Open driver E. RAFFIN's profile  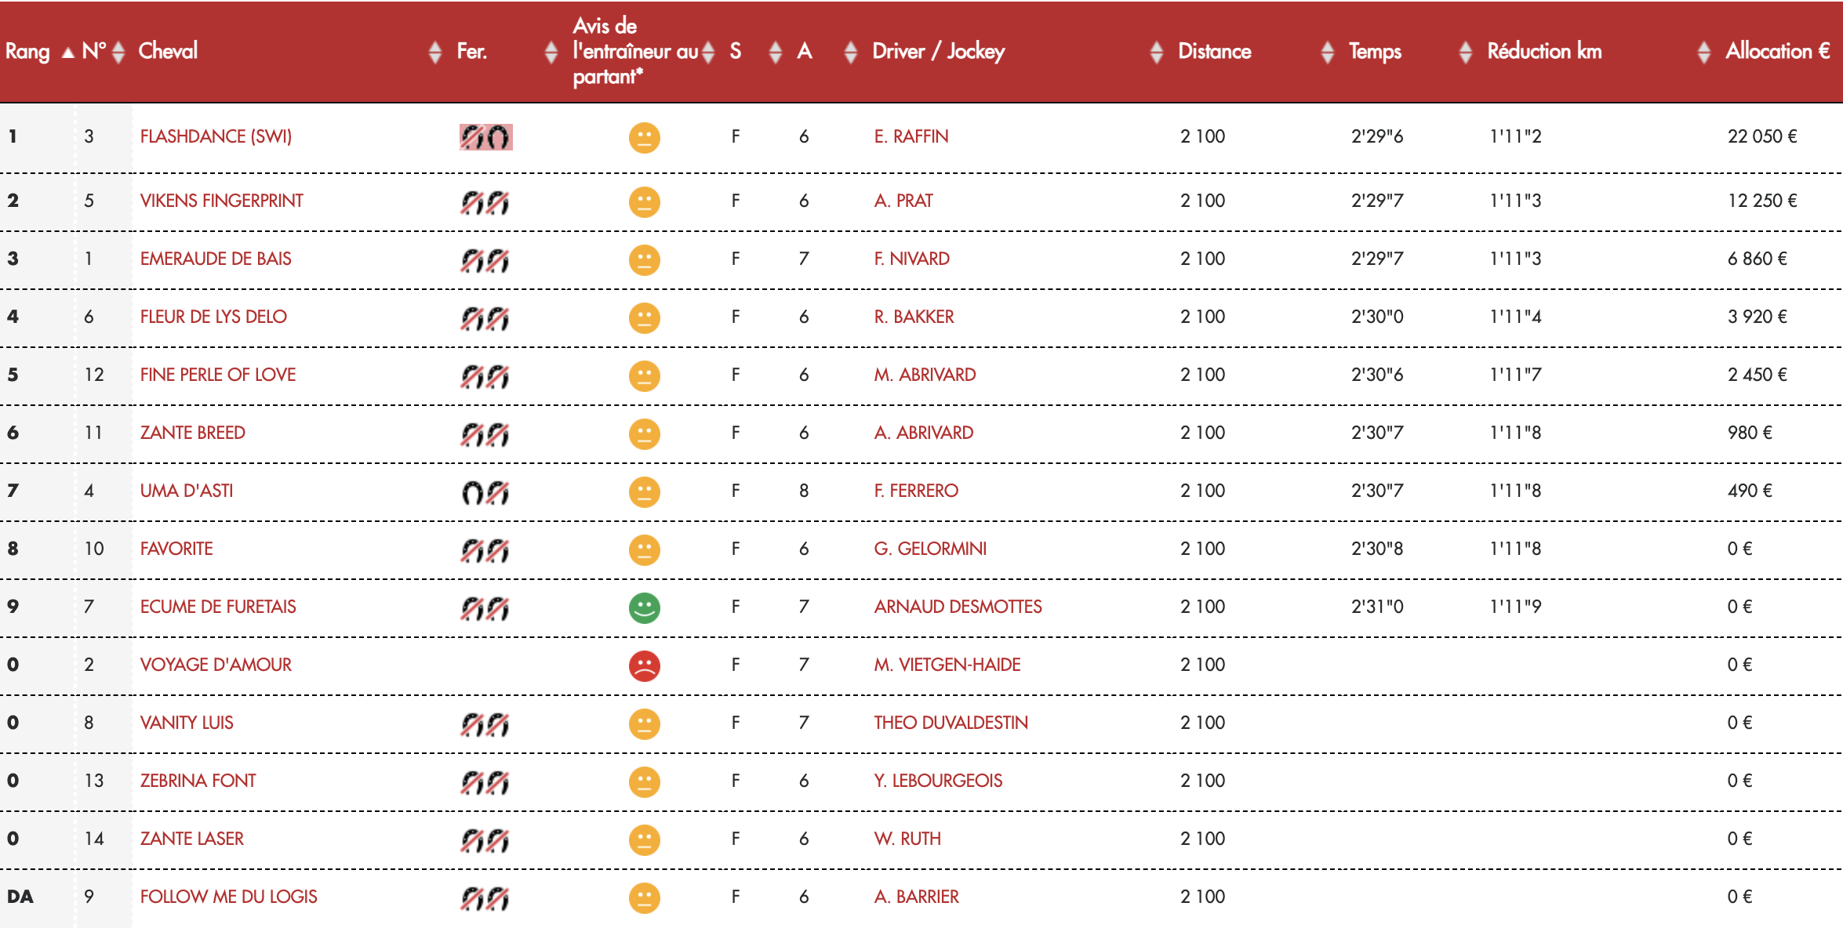[x=911, y=136]
